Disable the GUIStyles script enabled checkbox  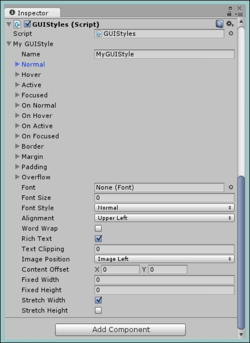coord(27,24)
